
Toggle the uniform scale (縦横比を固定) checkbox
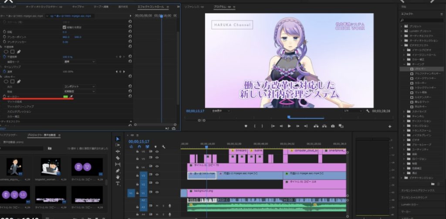(64, 27)
